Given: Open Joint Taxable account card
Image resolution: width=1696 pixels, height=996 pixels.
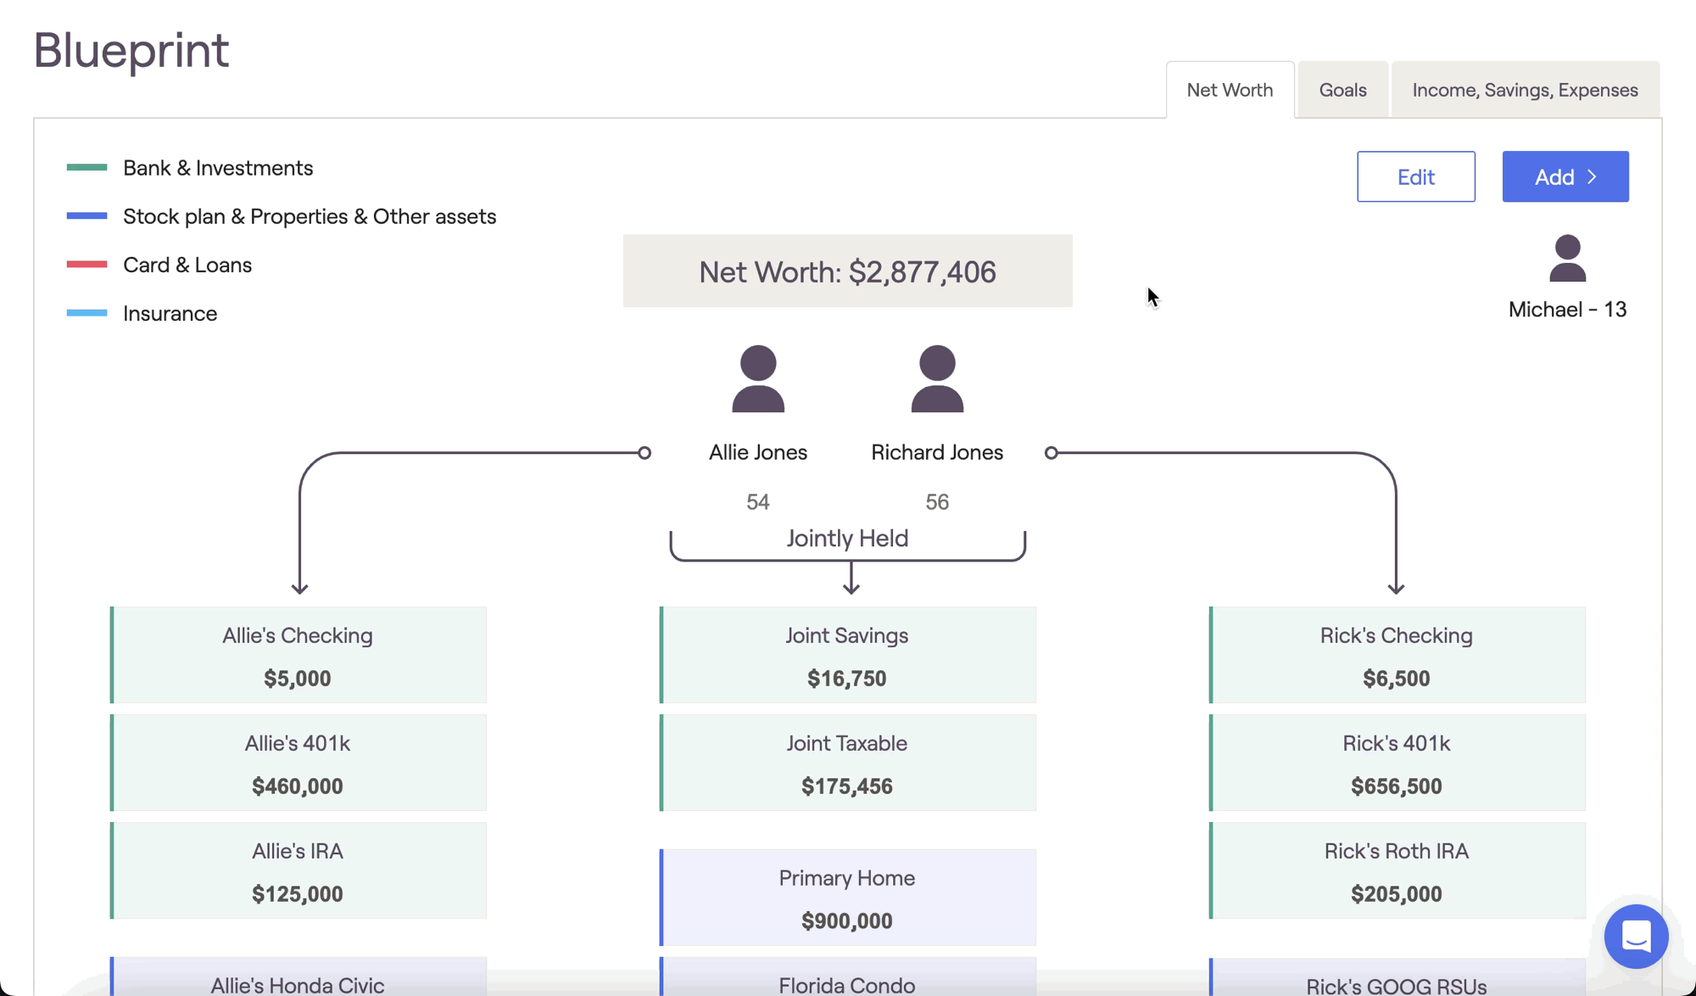Looking at the screenshot, I should tap(847, 763).
